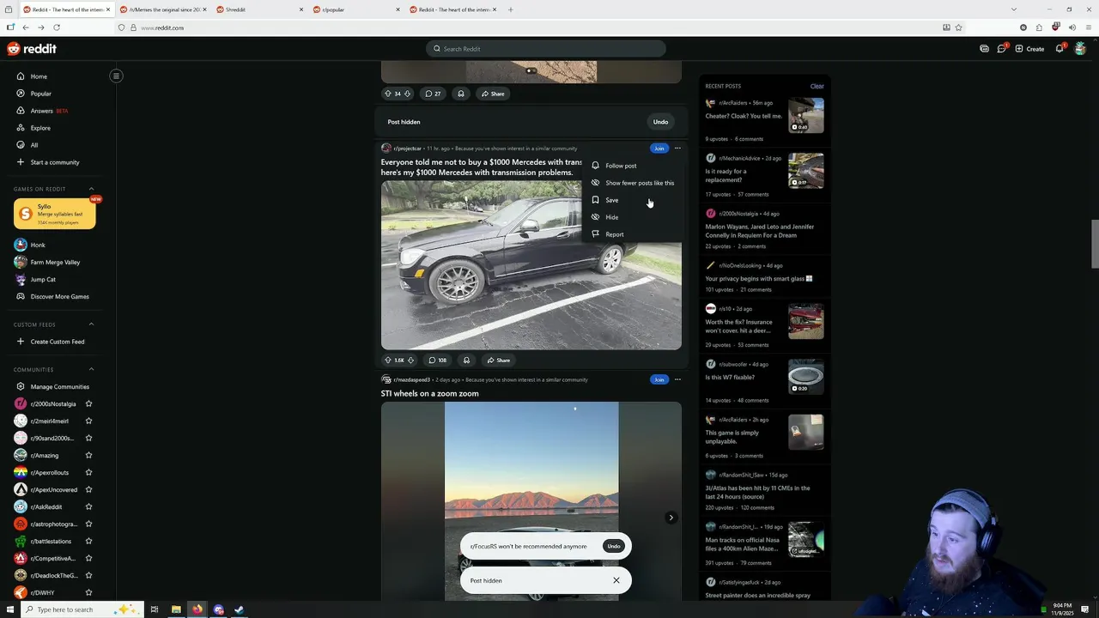
Task: Open the Cheater? Cloak? recent post thumbnail
Action: tap(806, 115)
